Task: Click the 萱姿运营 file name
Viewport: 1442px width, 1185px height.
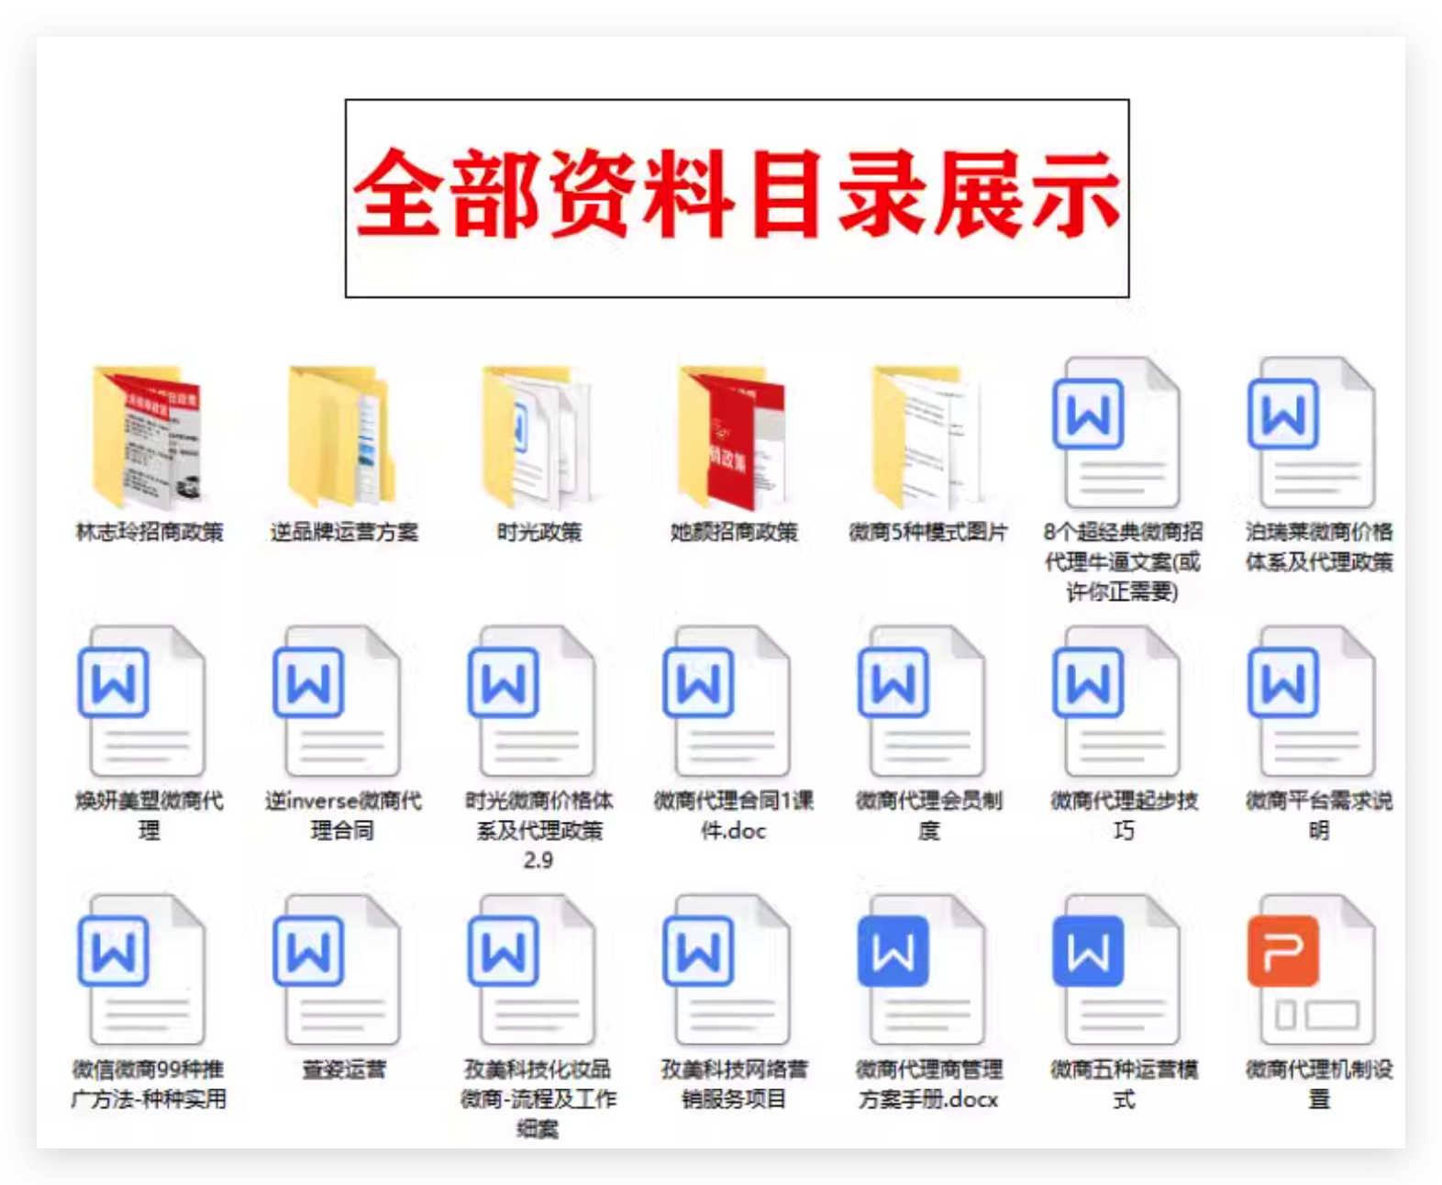Action: pos(344,1069)
